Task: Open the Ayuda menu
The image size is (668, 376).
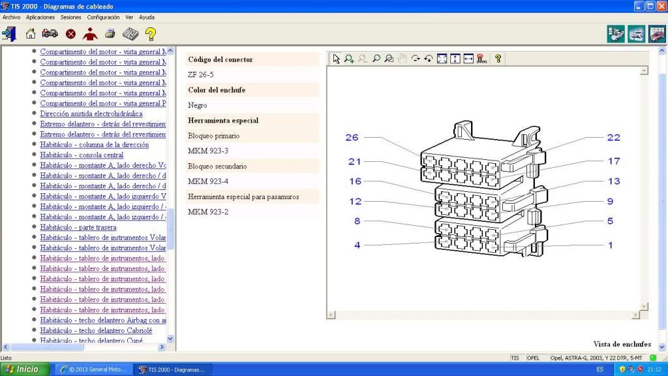Action: tap(147, 18)
